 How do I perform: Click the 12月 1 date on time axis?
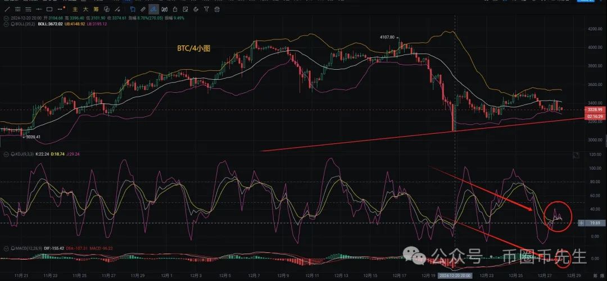pyautogui.click(x=167, y=275)
